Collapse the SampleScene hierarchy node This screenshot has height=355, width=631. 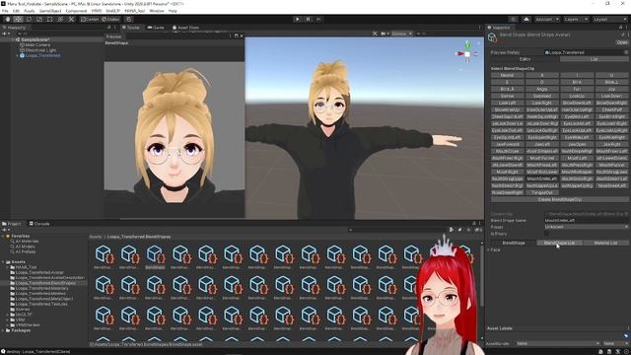[x=13, y=39]
